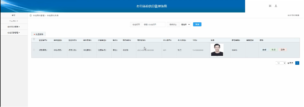Open the portrait thumbnail in 头像 column
This screenshot has width=304, height=107.
coord(217,50)
